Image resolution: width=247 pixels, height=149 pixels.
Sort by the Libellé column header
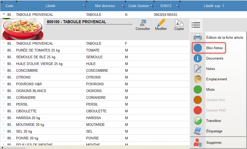pos(50,6)
